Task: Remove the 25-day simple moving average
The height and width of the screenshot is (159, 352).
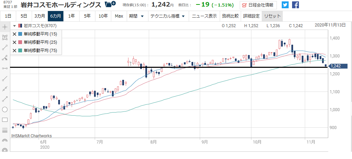Action: 14,42
